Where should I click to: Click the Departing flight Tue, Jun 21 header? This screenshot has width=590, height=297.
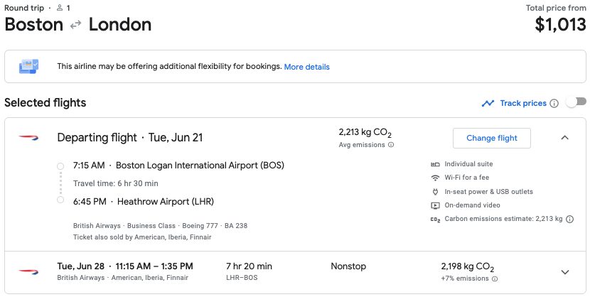coord(130,138)
